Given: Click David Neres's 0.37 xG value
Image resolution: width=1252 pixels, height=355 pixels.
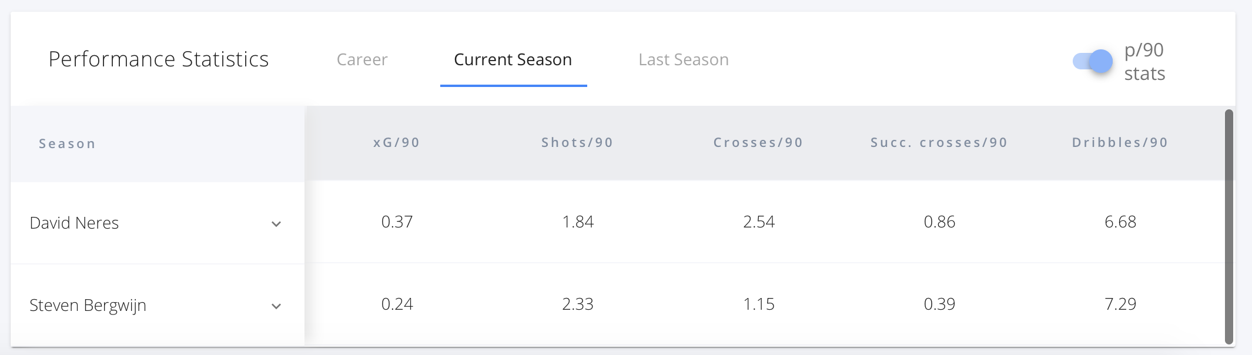Looking at the screenshot, I should (x=397, y=222).
